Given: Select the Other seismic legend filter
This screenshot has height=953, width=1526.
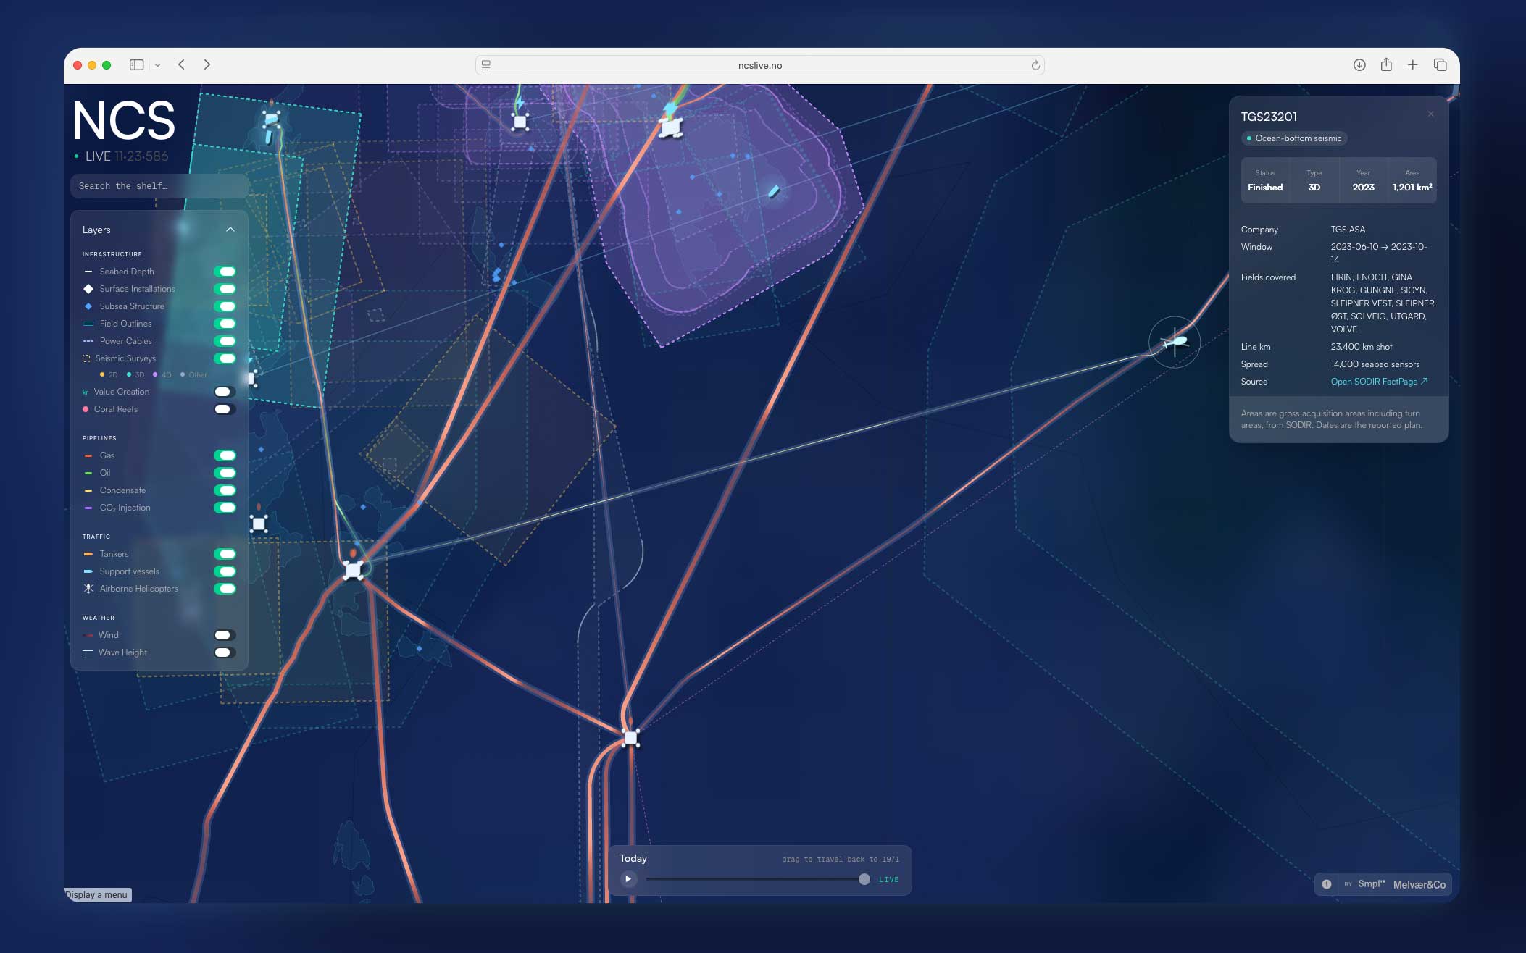Looking at the screenshot, I should 193,375.
